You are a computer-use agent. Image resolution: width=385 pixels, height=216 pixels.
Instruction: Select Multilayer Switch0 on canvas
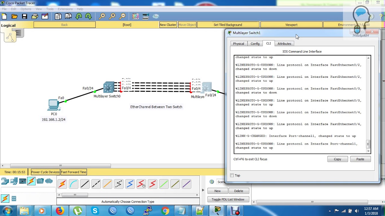click(x=108, y=87)
